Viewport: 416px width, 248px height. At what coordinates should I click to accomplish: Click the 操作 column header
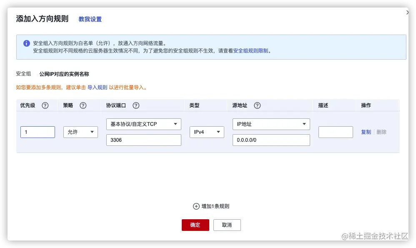[366, 105]
